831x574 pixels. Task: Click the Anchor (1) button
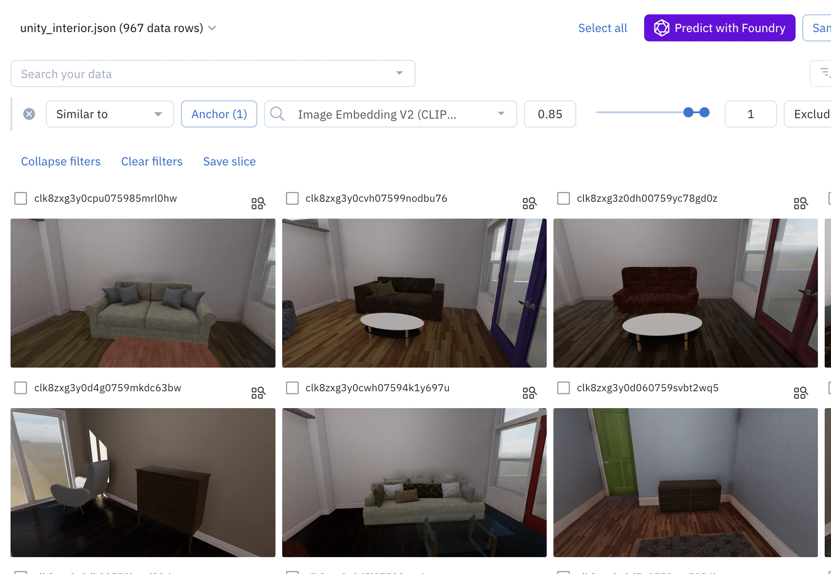click(219, 114)
